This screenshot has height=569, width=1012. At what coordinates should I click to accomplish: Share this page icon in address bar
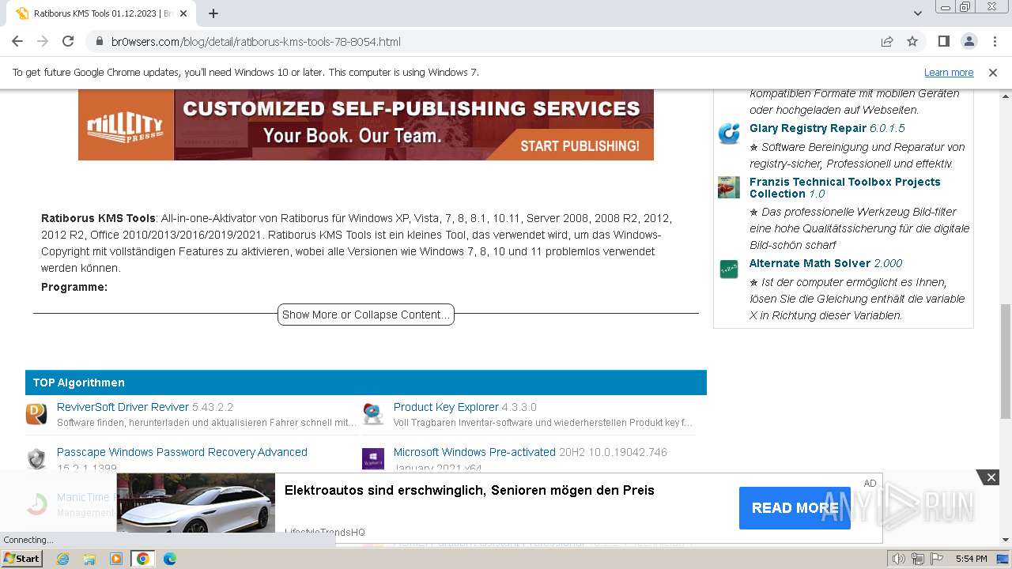[887, 41]
